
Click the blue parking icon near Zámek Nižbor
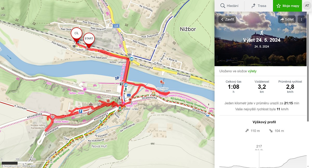pos(81,111)
